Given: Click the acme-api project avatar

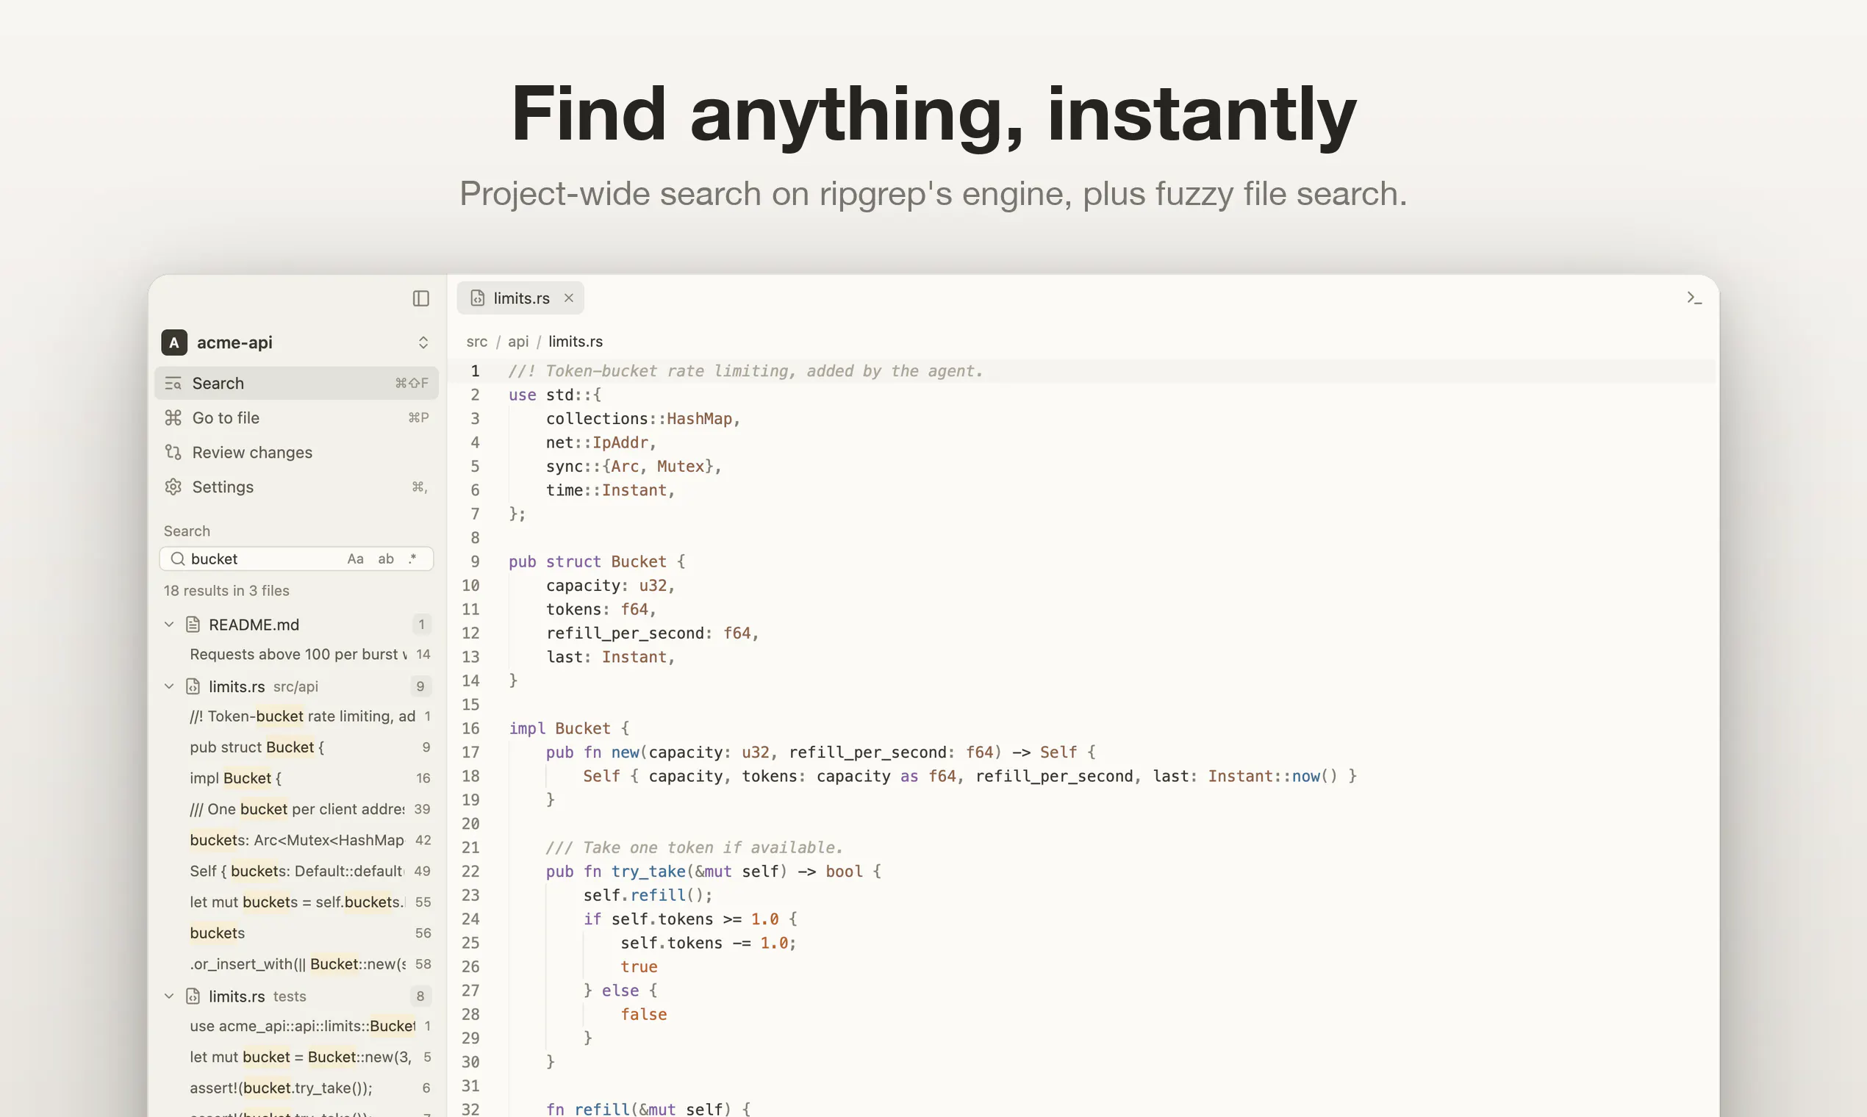Looking at the screenshot, I should (174, 342).
